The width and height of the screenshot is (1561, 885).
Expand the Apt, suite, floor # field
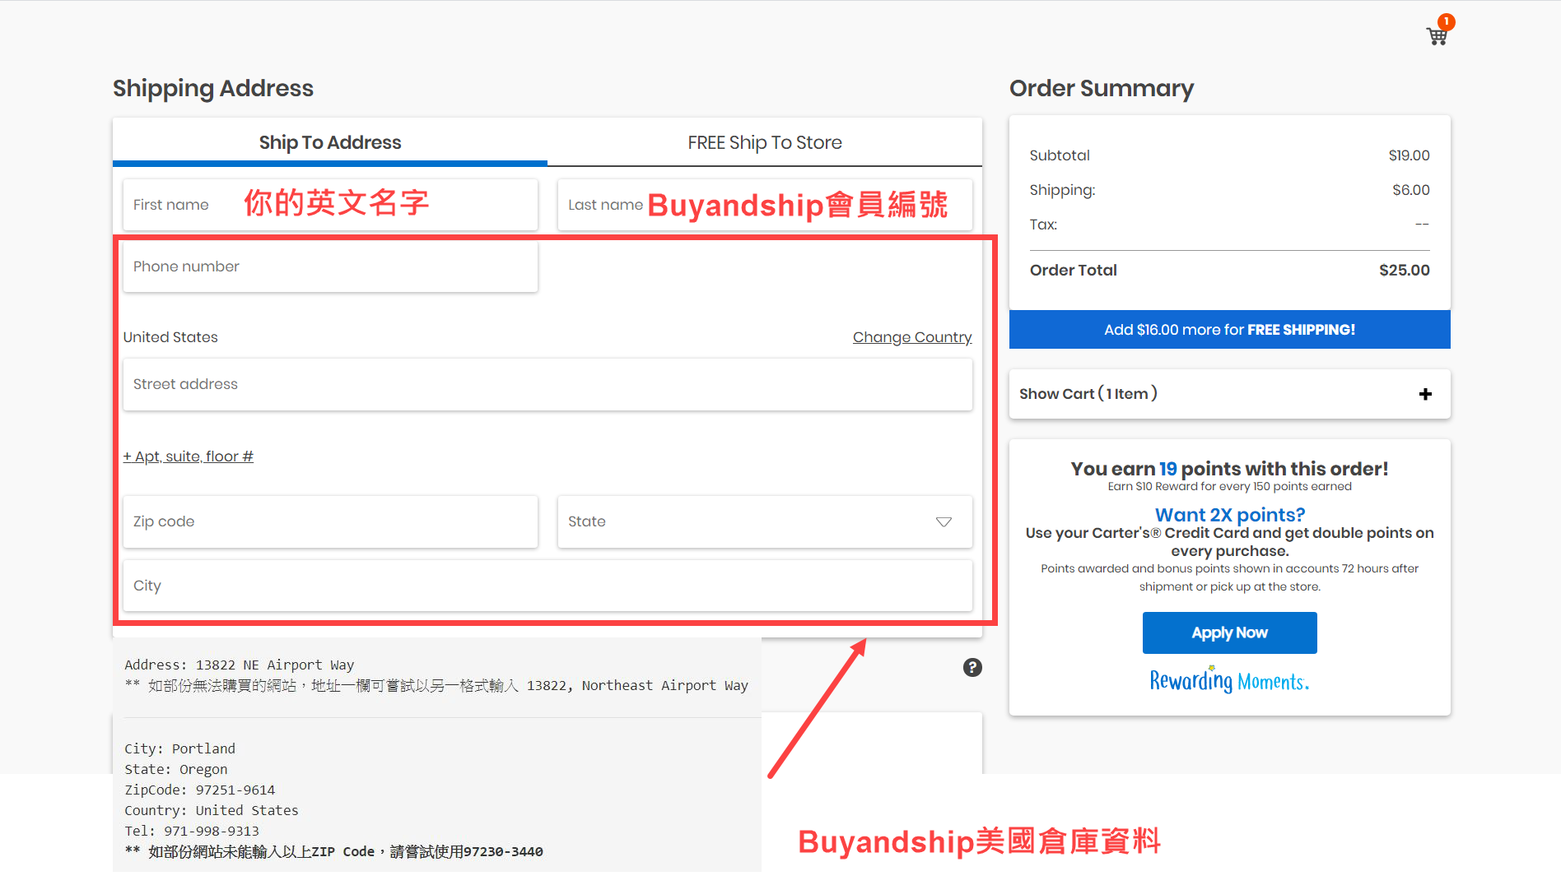pyautogui.click(x=189, y=456)
